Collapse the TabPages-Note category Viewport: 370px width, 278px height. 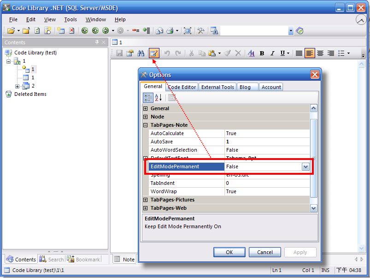pos(146,125)
